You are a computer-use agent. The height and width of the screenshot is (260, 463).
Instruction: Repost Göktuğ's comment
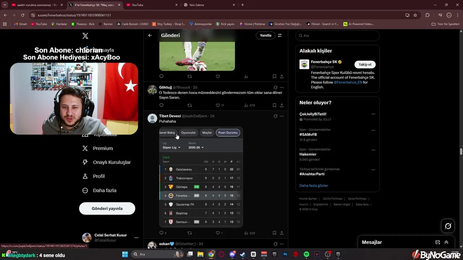190,105
